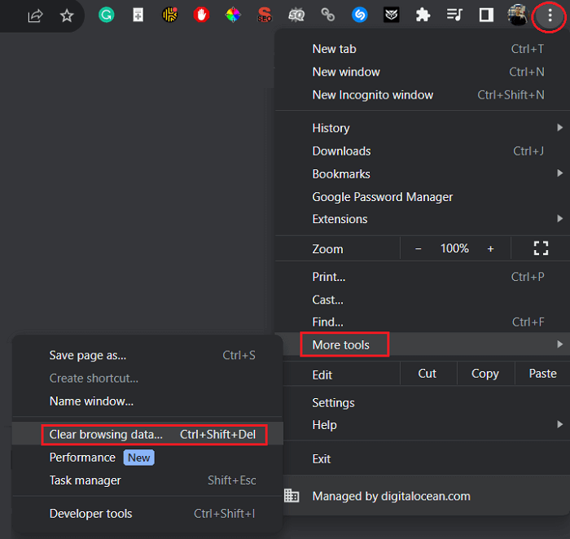
Task: Click the share page icon
Action: point(35,15)
